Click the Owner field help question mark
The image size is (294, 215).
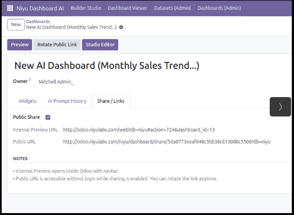(x=30, y=80)
